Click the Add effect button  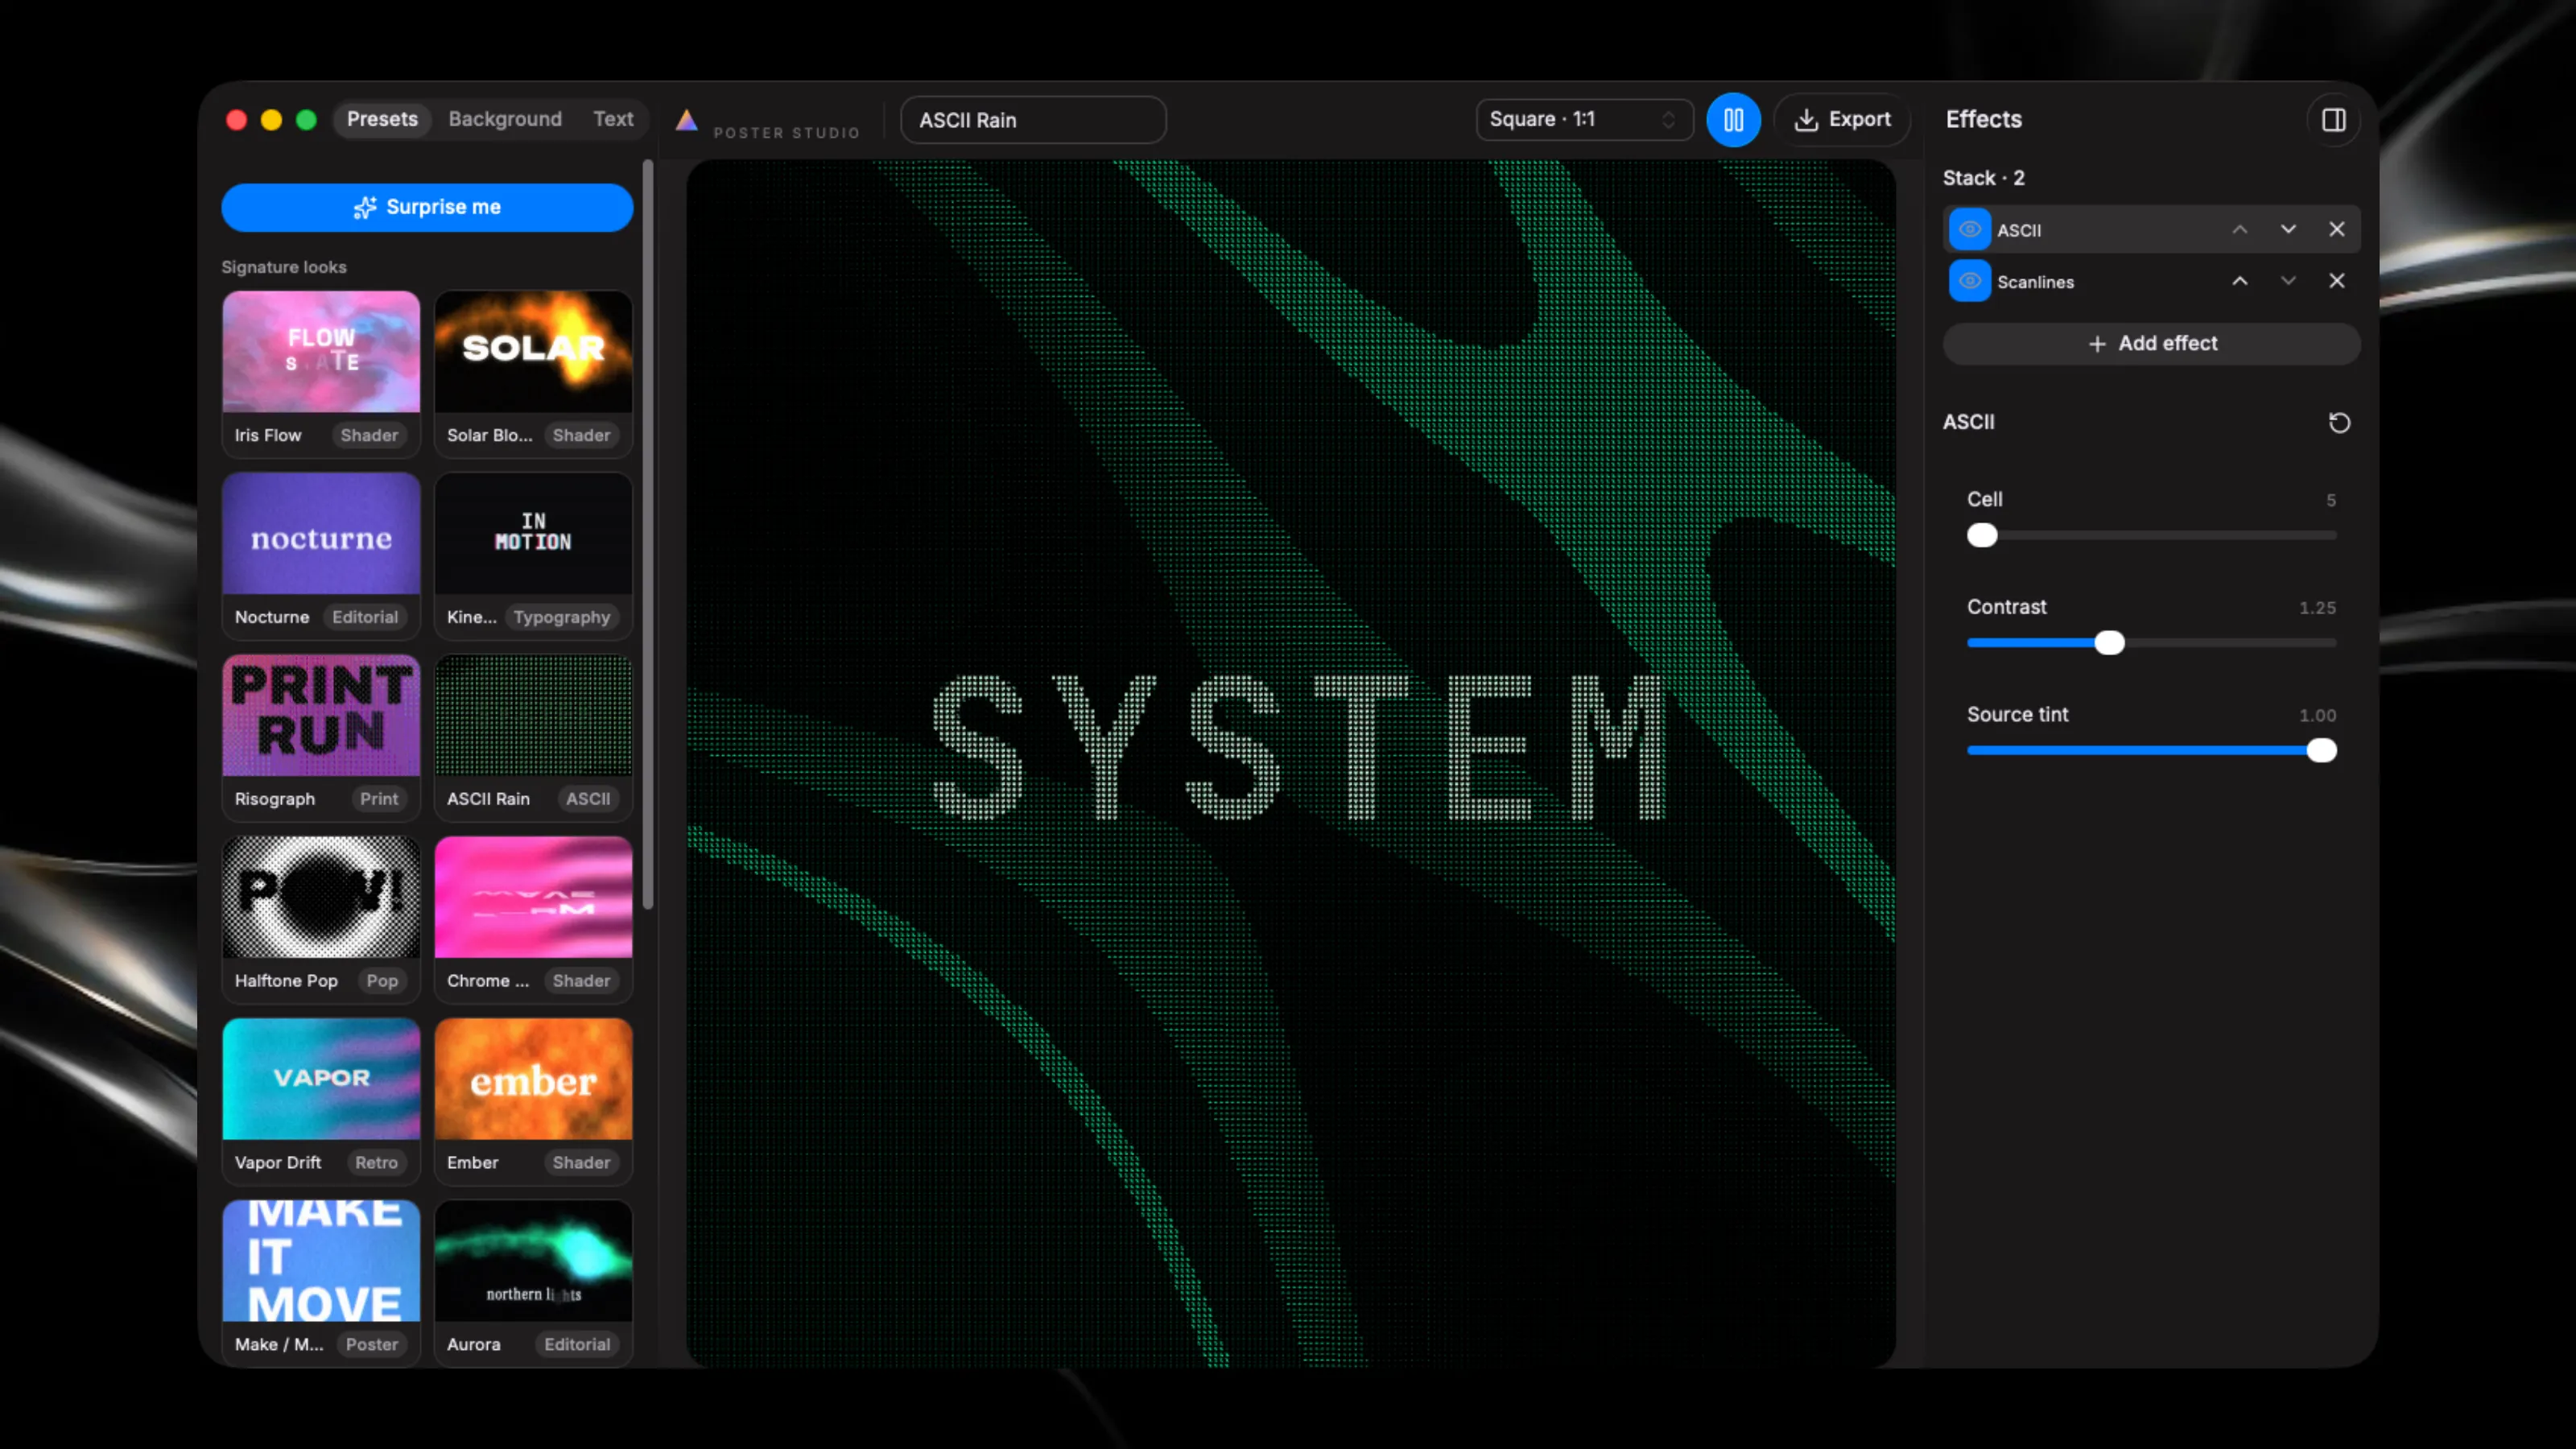point(2152,344)
